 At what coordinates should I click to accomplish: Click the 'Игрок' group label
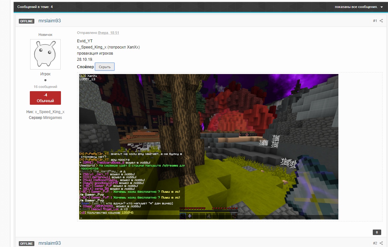pyautogui.click(x=45, y=74)
